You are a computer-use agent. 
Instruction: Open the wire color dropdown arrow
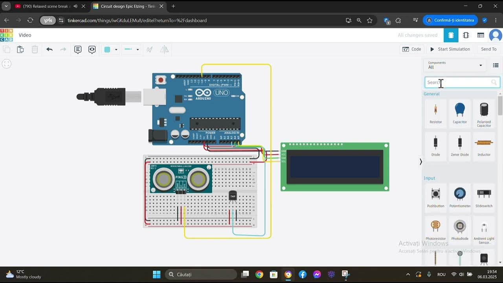pyautogui.click(x=116, y=50)
